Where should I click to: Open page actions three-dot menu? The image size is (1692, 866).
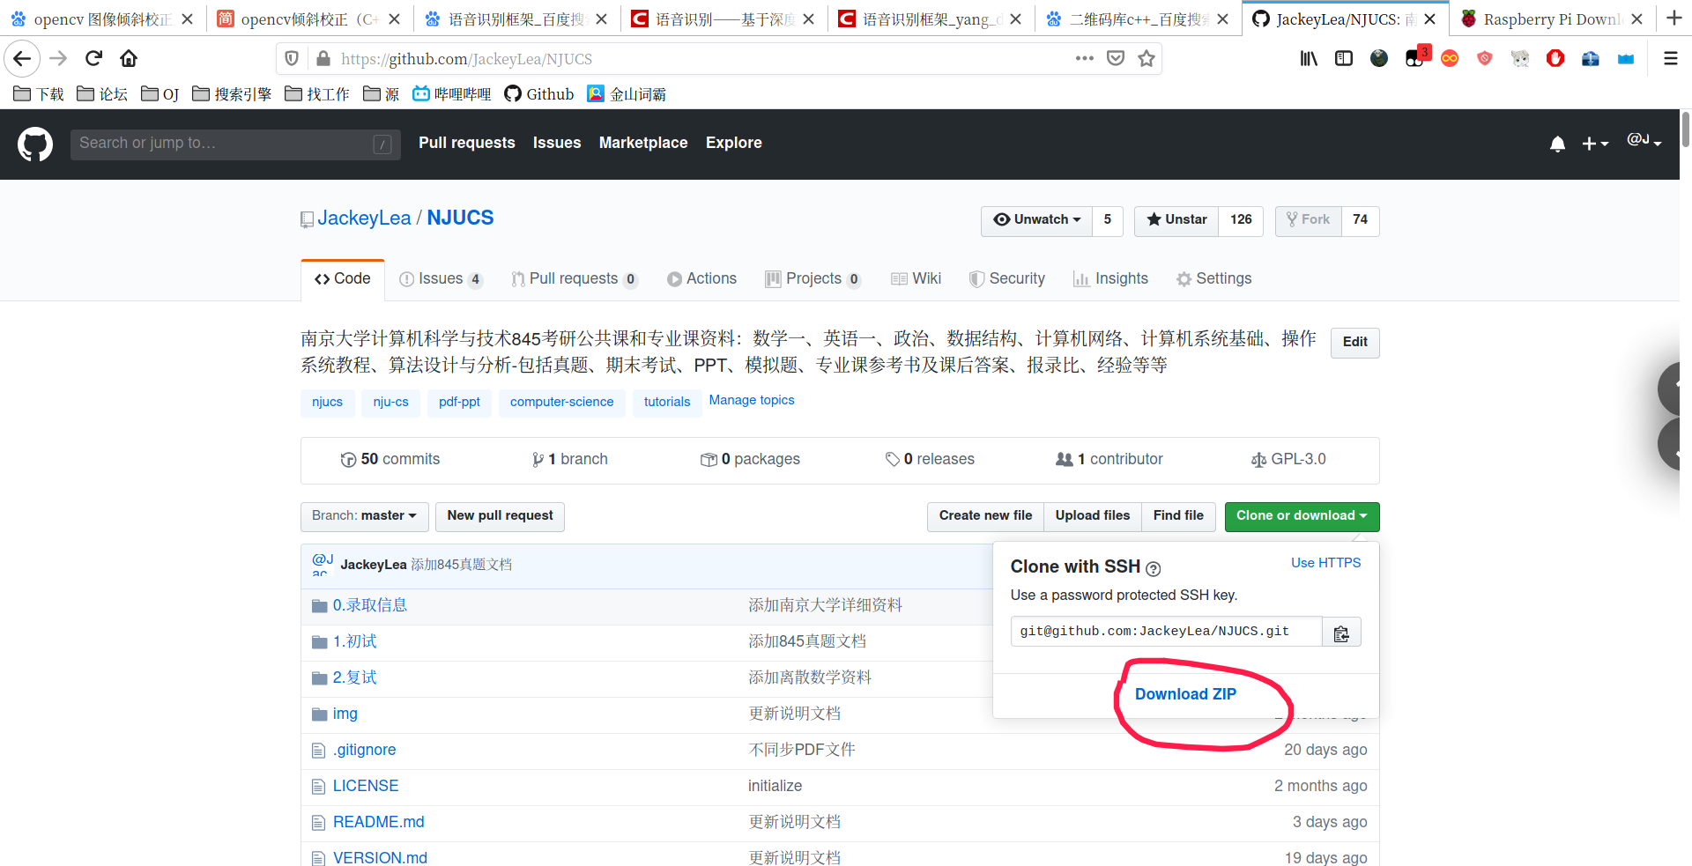click(1085, 59)
